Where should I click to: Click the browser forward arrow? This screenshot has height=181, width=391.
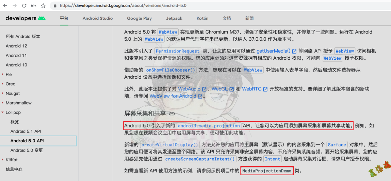coord(15,5)
